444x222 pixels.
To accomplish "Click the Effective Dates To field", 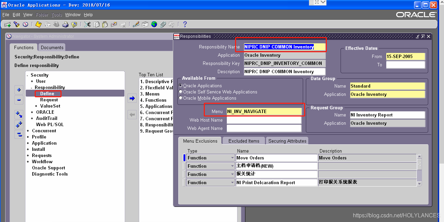I will click(x=406, y=65).
